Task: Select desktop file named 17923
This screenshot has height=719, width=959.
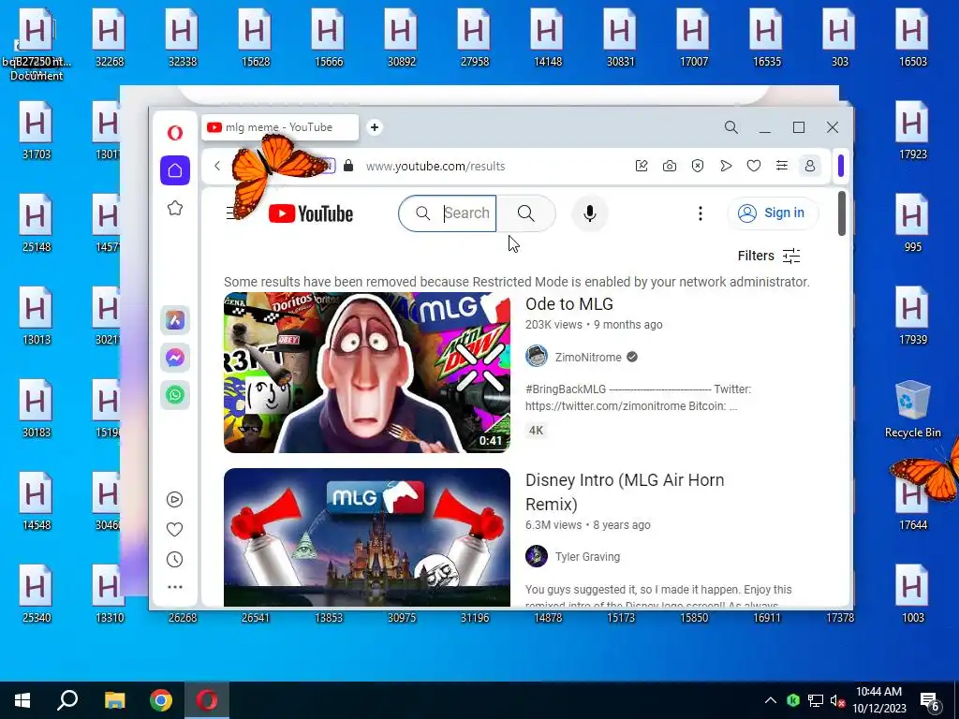Action: coord(912,130)
